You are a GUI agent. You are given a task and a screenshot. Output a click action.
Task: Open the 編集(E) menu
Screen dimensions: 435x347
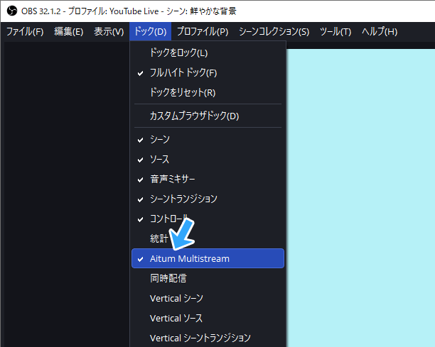pyautogui.click(x=68, y=31)
